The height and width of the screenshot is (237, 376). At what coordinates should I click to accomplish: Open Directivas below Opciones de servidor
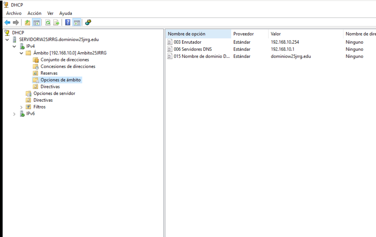pyautogui.click(x=43, y=100)
